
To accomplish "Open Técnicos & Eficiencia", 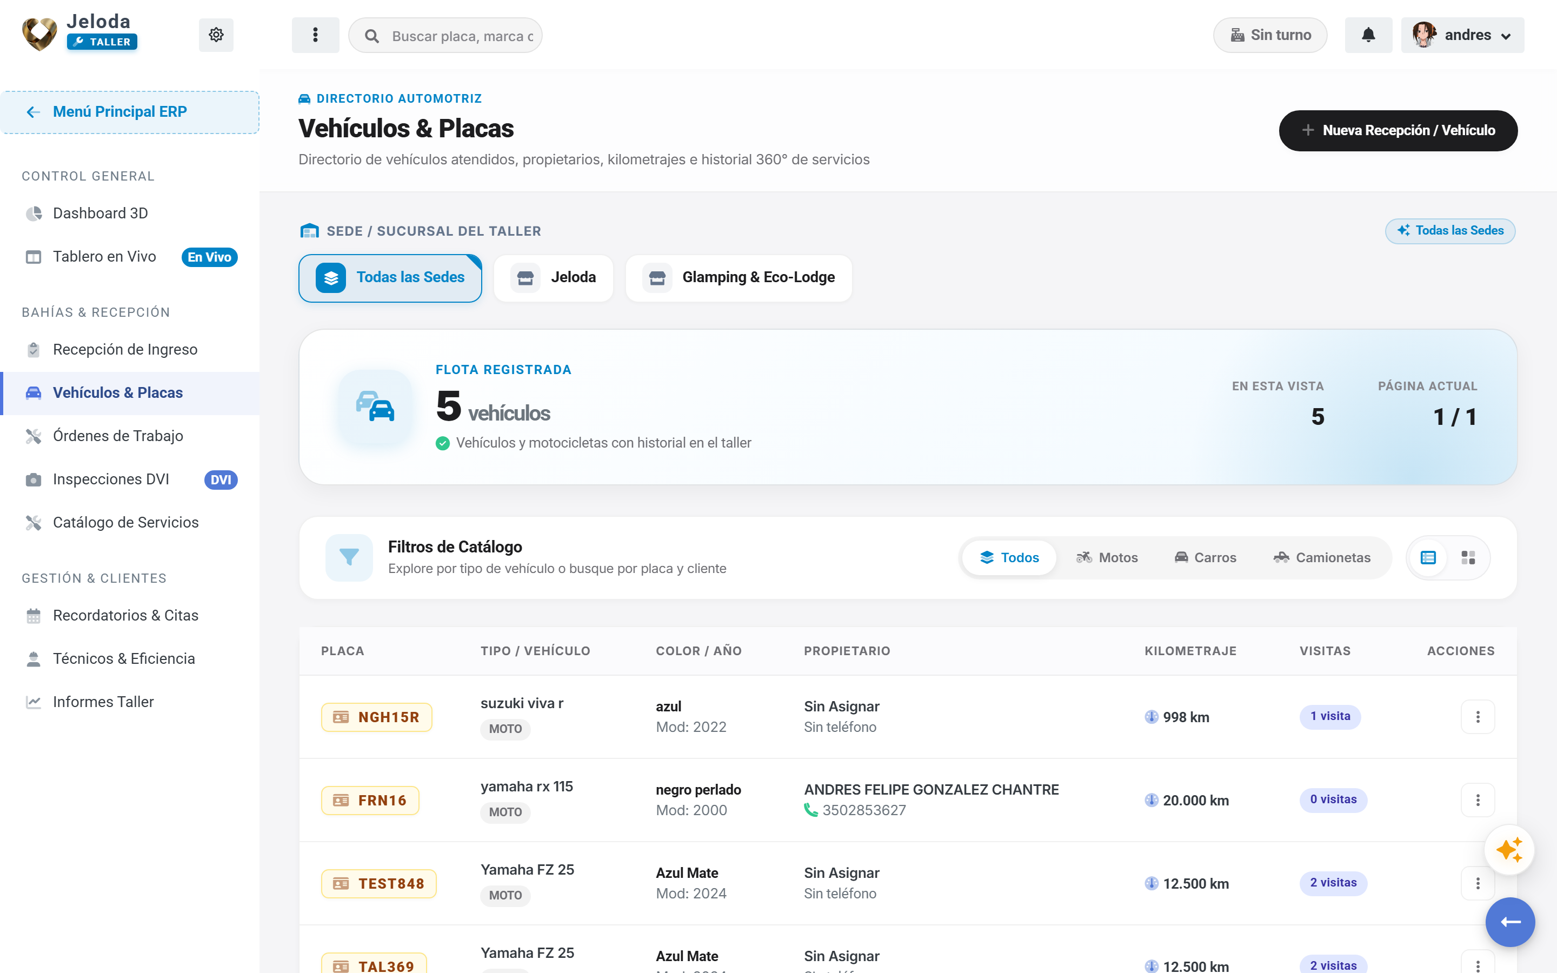I will [x=130, y=658].
